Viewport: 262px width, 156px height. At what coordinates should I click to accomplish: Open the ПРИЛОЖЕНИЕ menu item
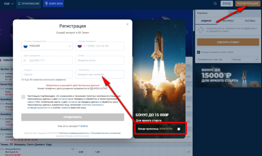[x=29, y=4]
